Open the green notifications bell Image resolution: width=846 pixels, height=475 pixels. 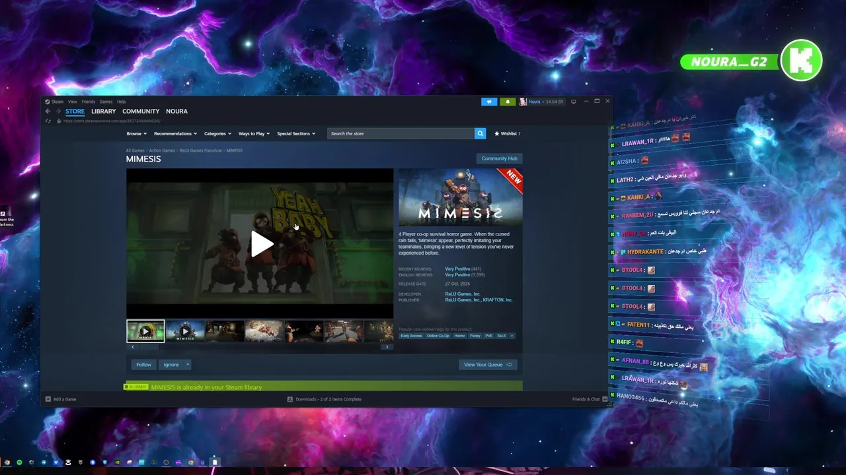[508, 102]
